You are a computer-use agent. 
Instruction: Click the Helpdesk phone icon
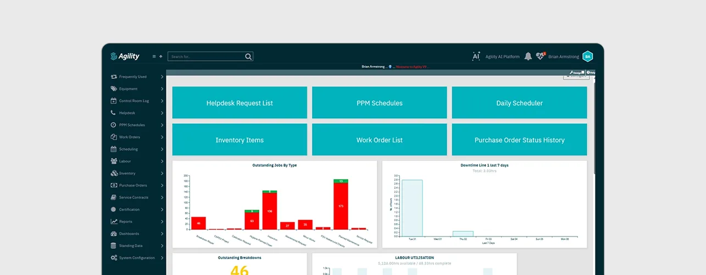pos(114,113)
